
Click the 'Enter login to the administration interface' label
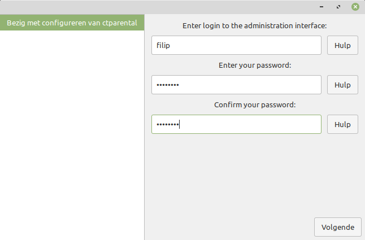pyautogui.click(x=255, y=25)
